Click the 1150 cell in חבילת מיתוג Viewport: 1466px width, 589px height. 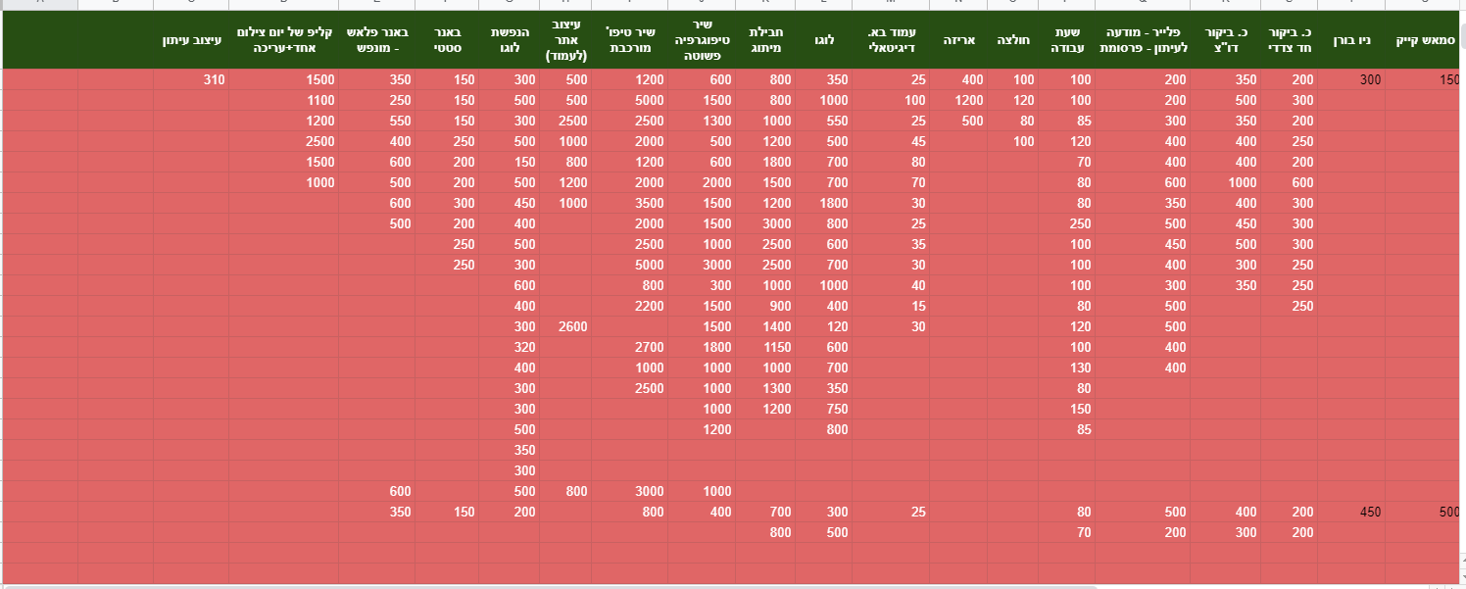(766, 347)
